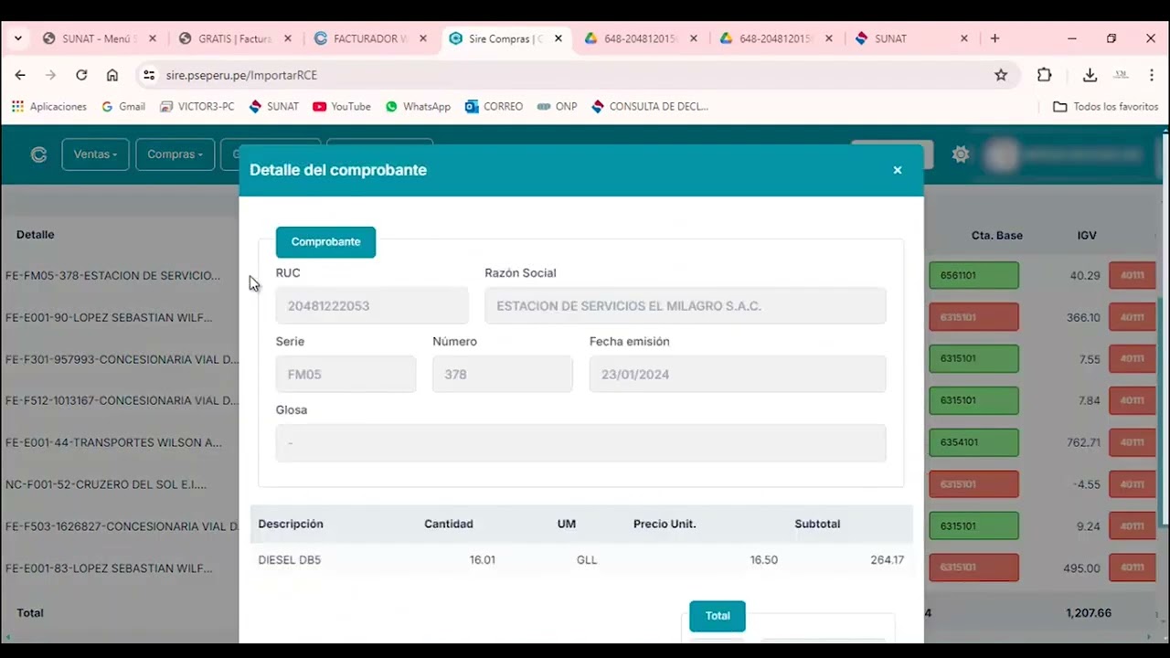Open the browser extensions icon
The width and height of the screenshot is (1170, 658).
pos(1044,75)
